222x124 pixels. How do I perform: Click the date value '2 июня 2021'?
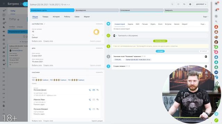tap(37, 56)
